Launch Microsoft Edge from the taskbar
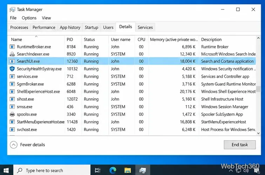265x175 pixels. (x=113, y=170)
